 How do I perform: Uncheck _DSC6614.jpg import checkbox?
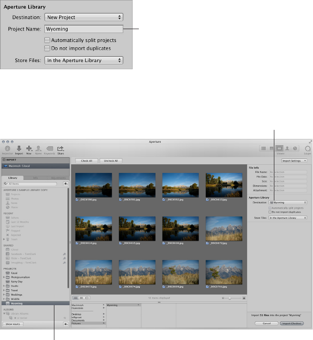77,243
